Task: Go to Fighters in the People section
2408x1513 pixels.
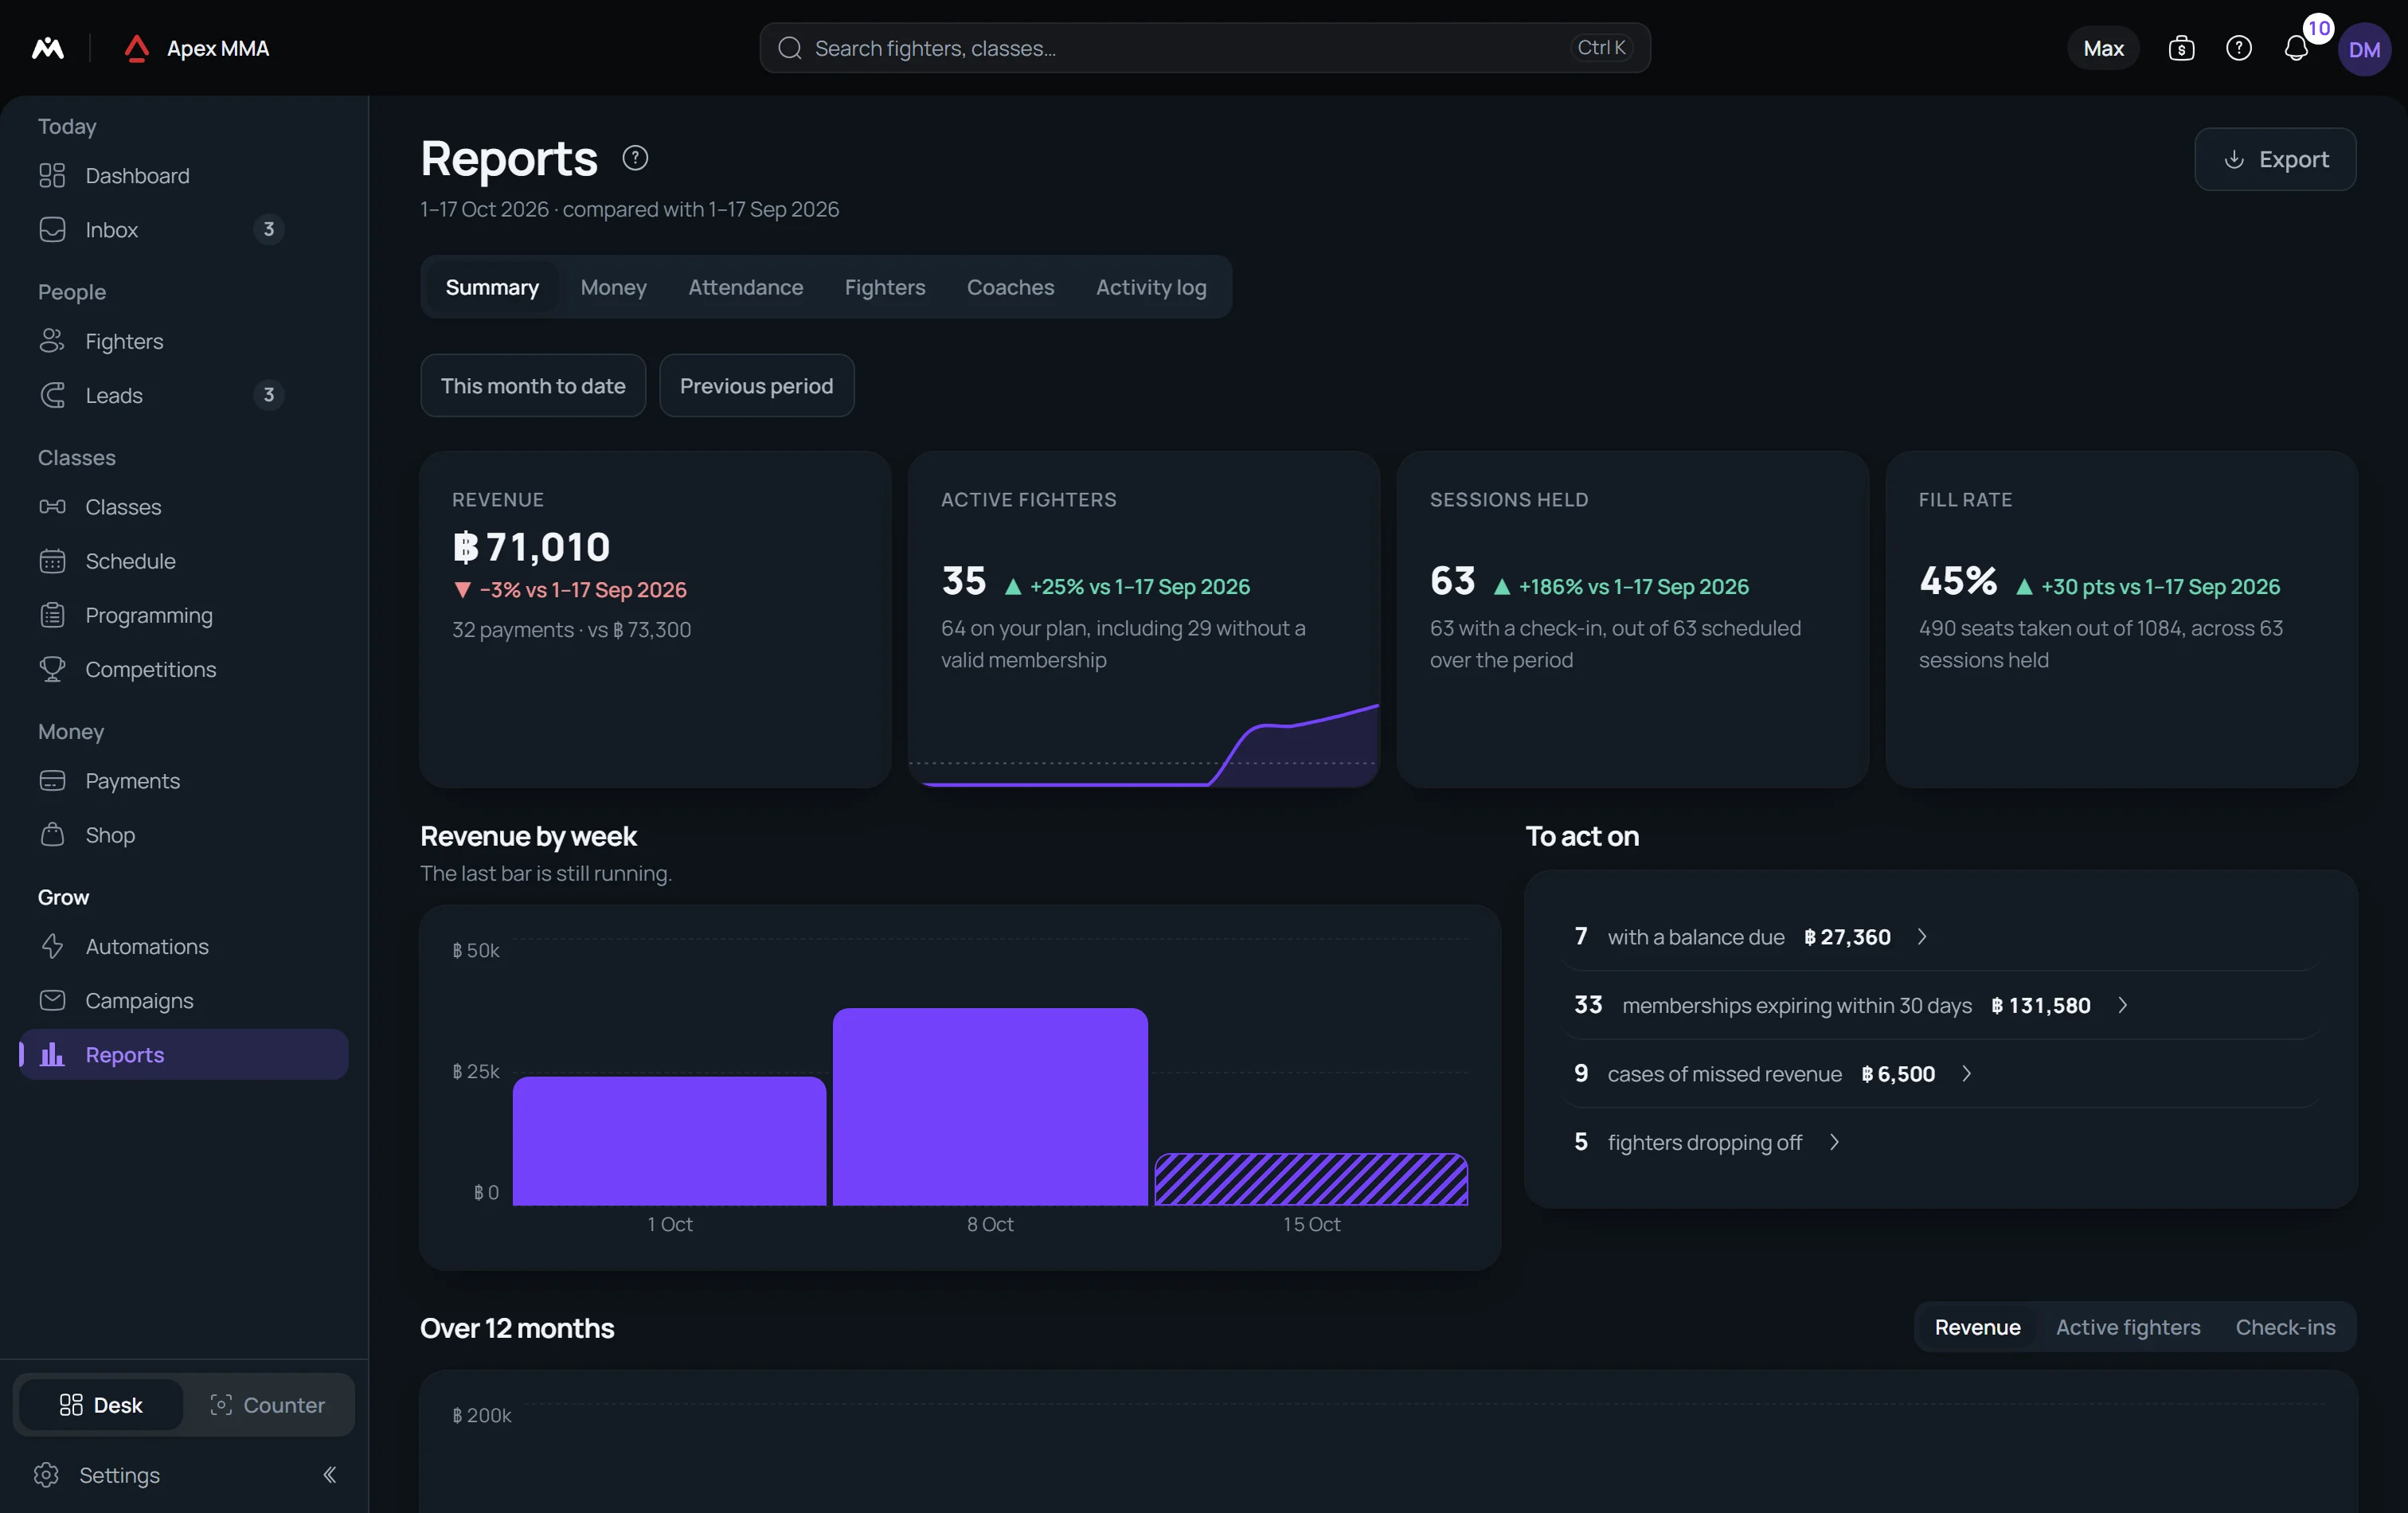Action: coord(184,342)
